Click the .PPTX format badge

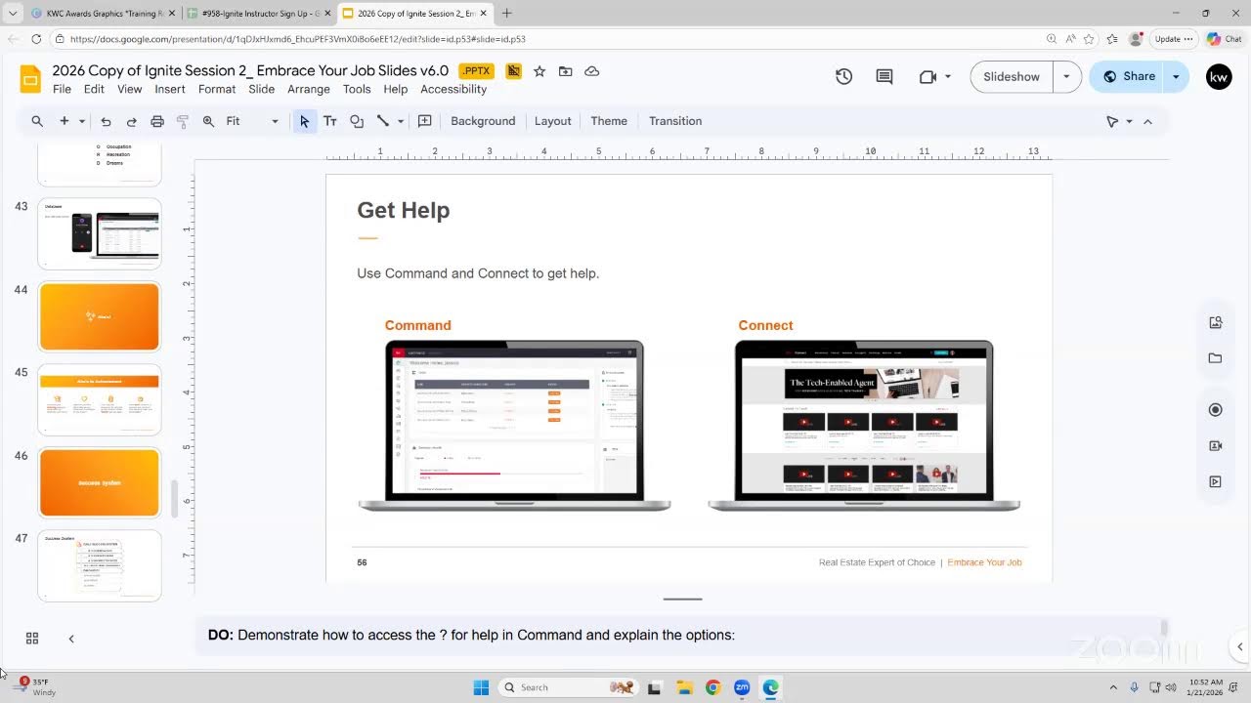[x=476, y=71]
